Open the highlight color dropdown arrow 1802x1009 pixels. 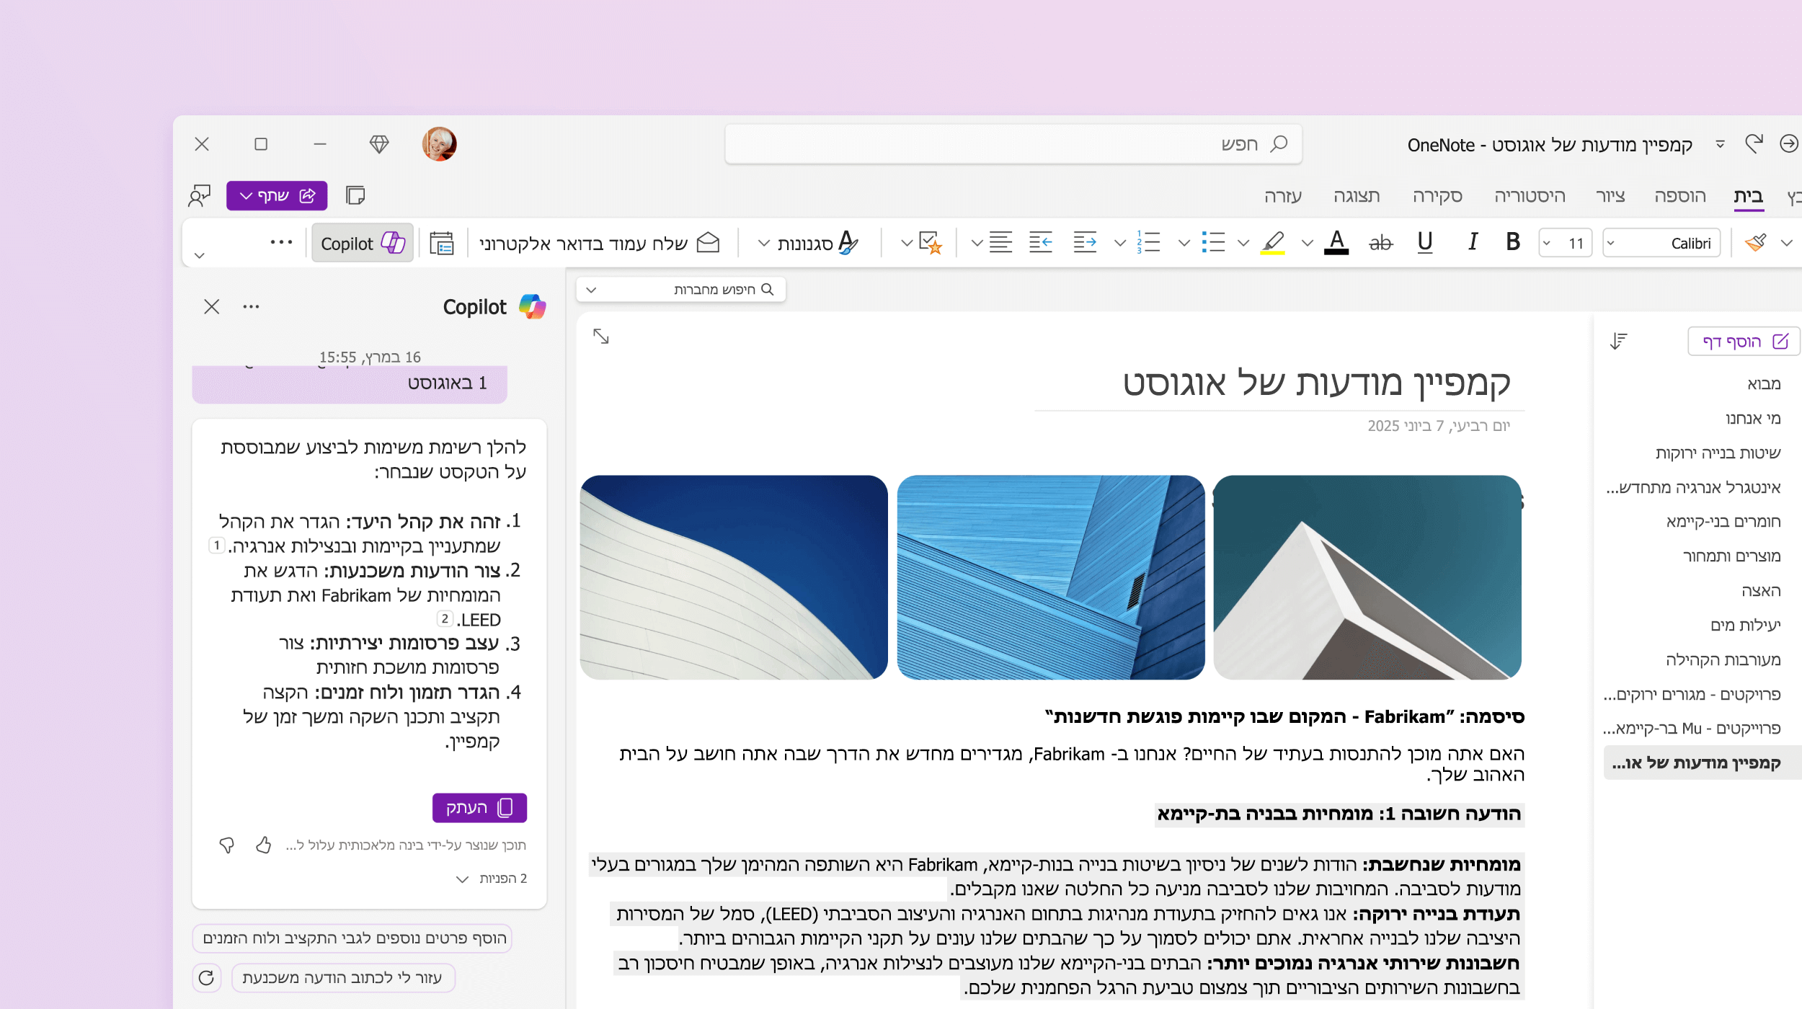(x=1243, y=243)
